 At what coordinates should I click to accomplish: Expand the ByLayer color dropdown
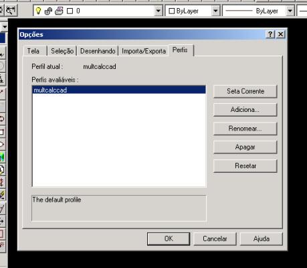[x=215, y=11]
